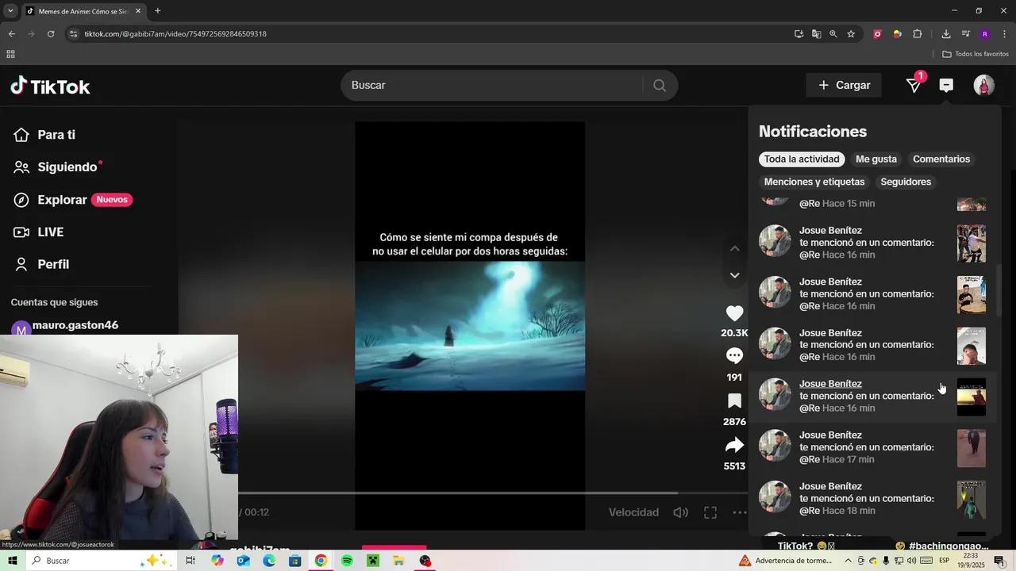1016x571 pixels.
Task: Open Todos los favoritos folder
Action: pyautogui.click(x=976, y=54)
